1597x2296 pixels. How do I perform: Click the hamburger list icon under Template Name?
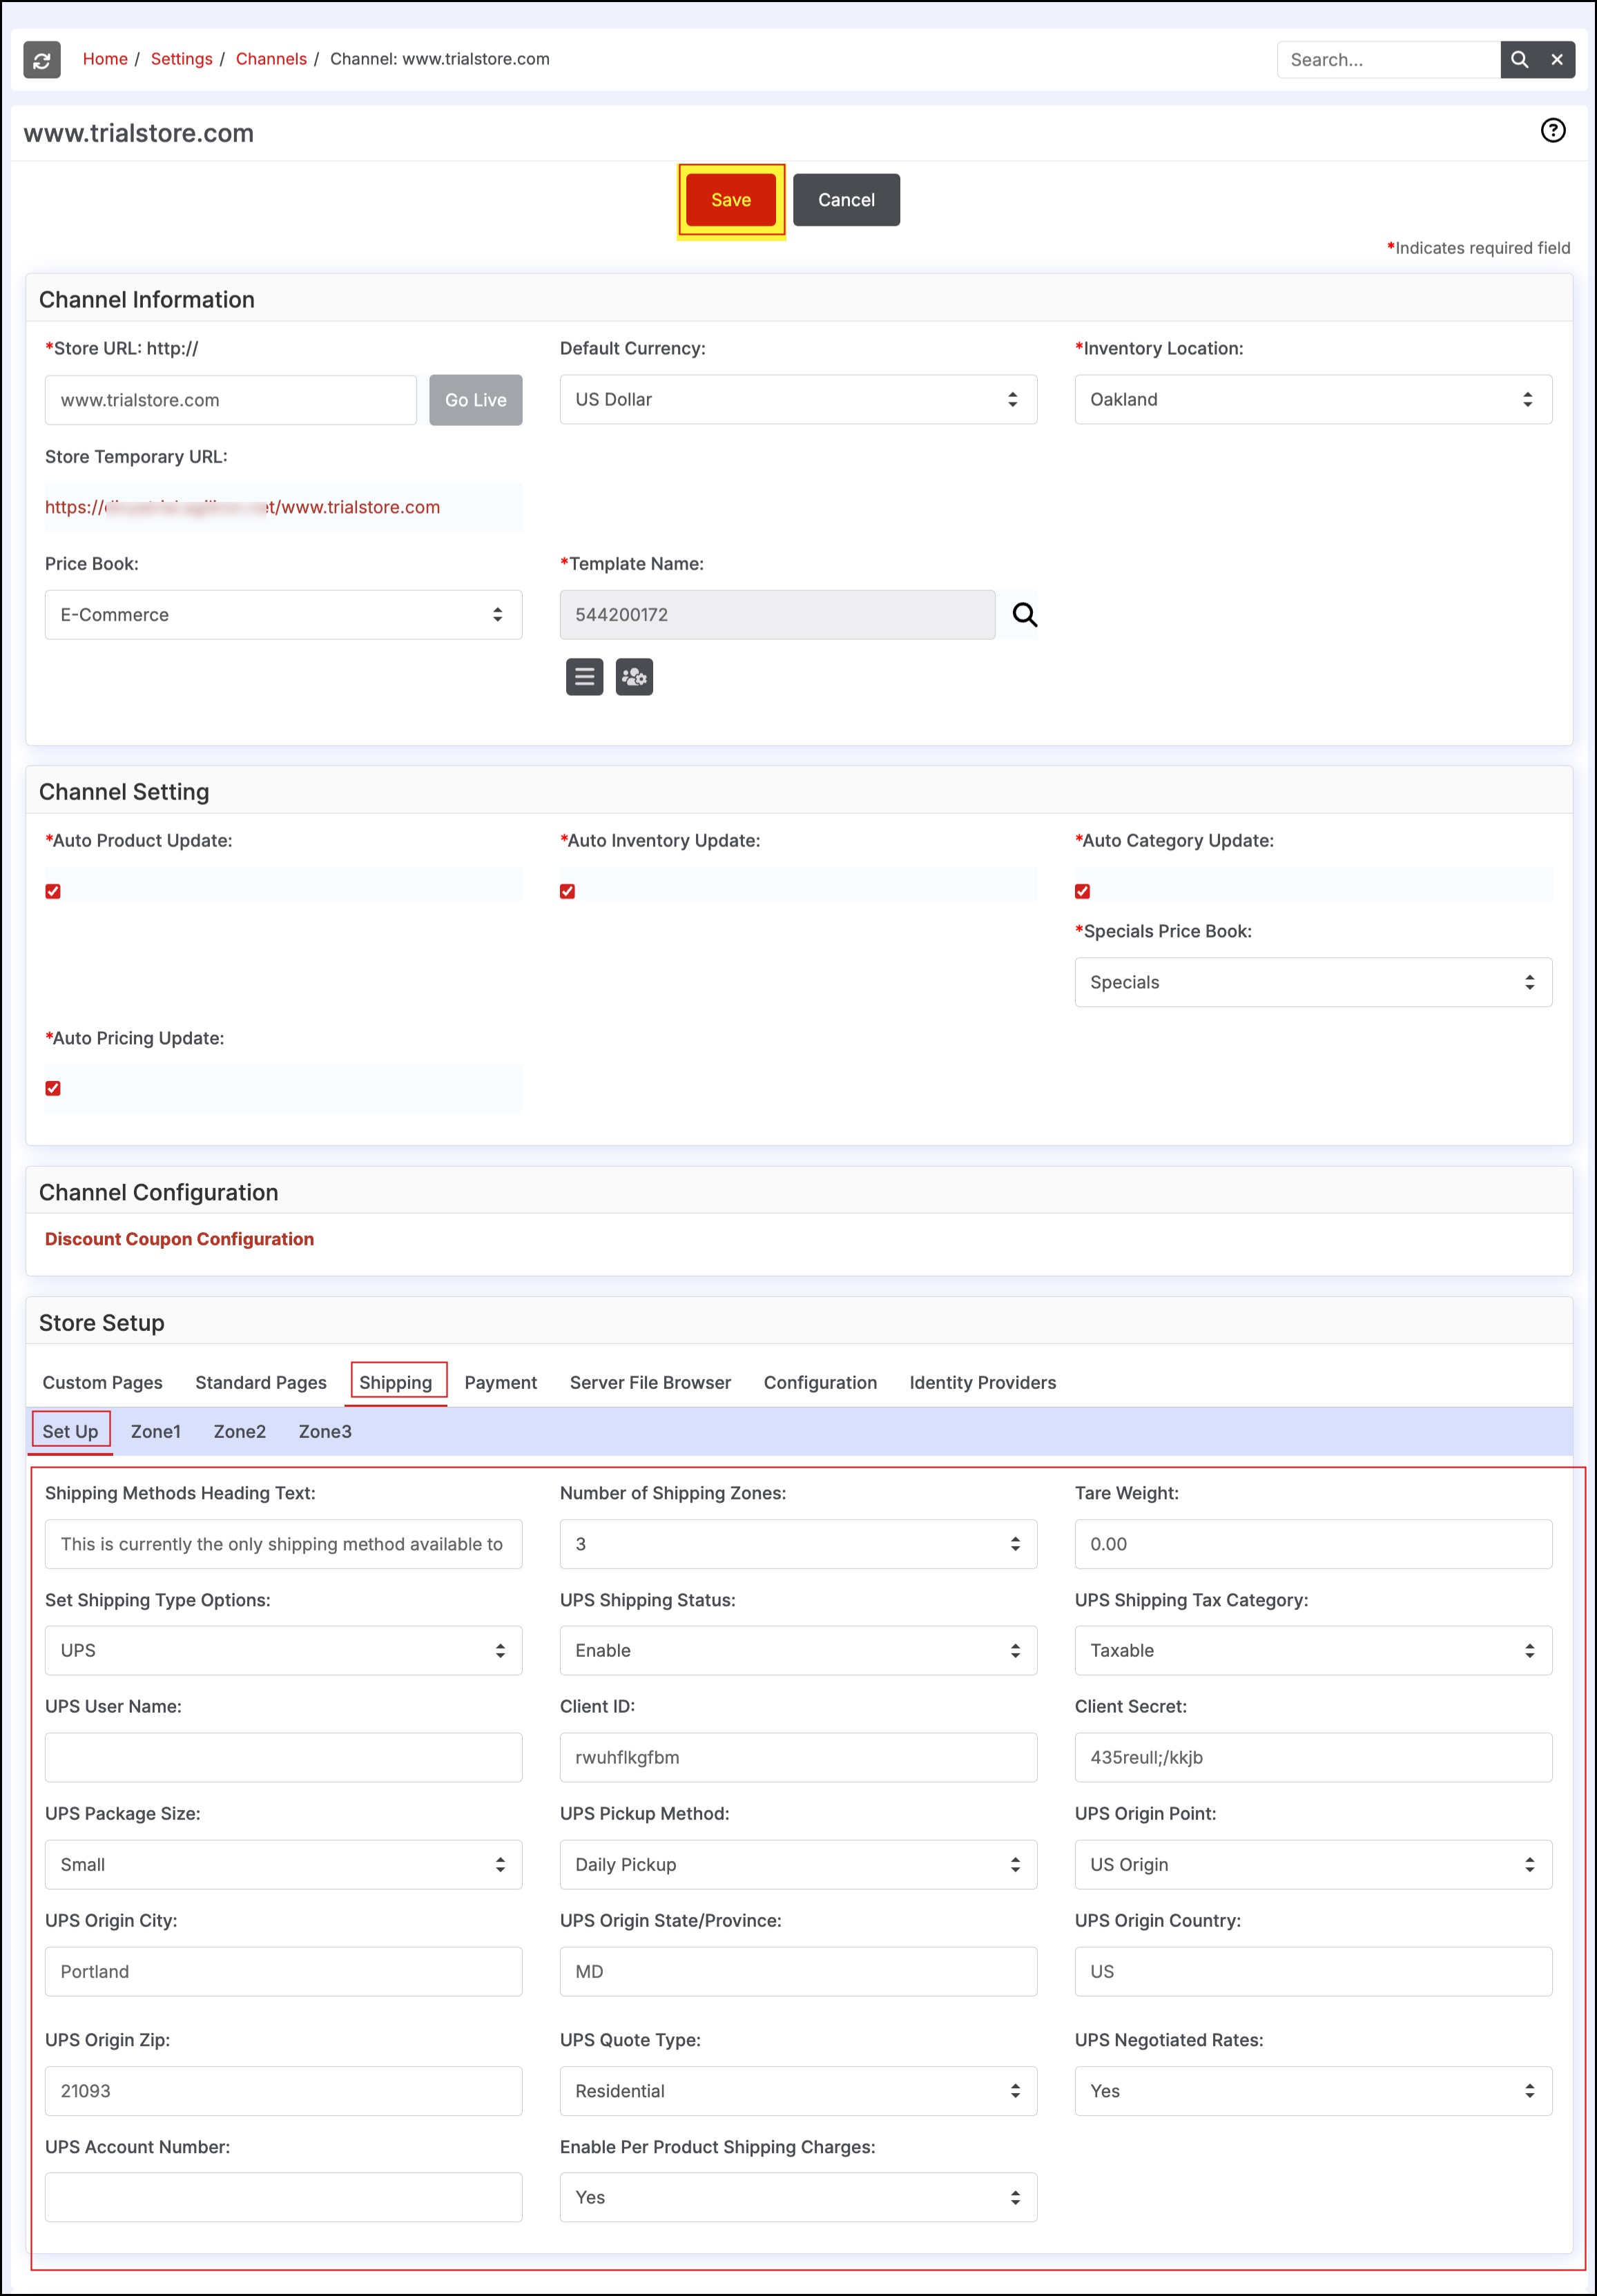(584, 677)
